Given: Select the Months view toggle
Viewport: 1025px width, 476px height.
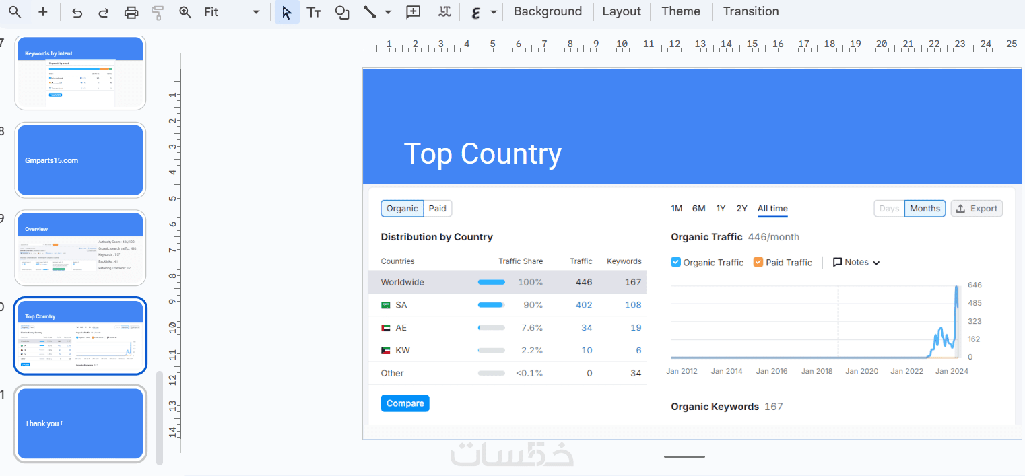Looking at the screenshot, I should 925,209.
